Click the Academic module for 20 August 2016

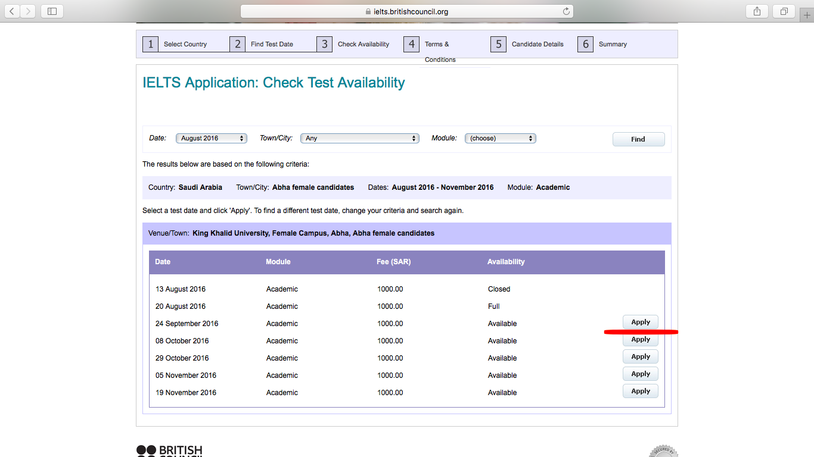tap(282, 306)
